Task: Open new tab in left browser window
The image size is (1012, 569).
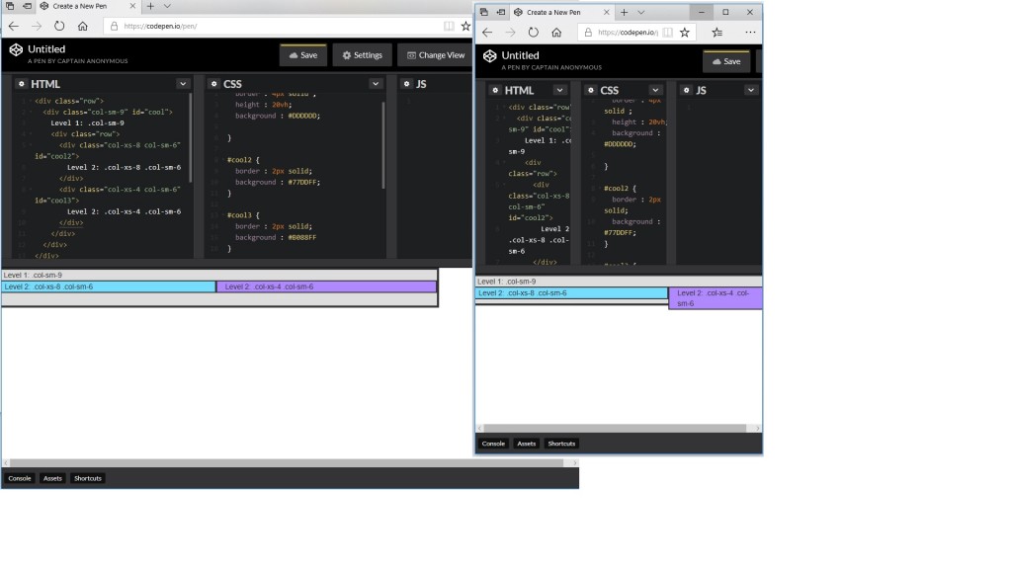Action: pos(150,6)
